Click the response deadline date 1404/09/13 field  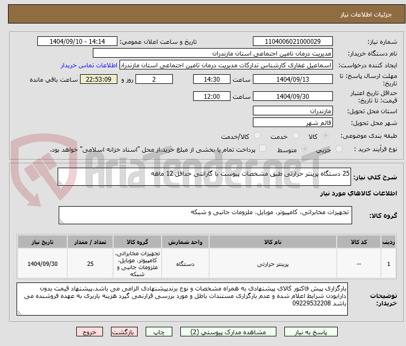(x=292, y=79)
